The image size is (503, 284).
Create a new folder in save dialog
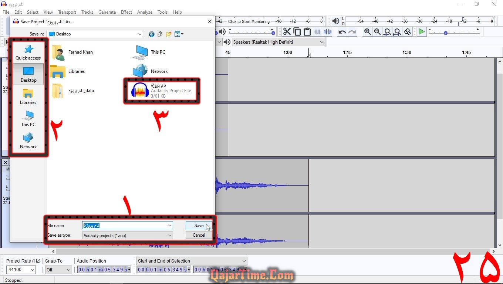click(x=169, y=34)
